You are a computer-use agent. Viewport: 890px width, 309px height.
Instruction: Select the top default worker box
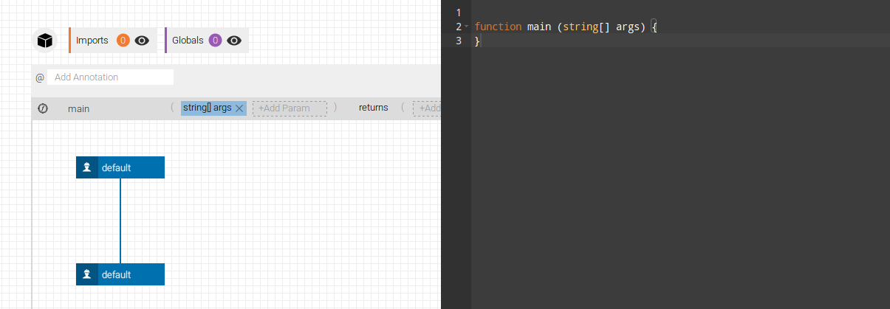click(120, 167)
